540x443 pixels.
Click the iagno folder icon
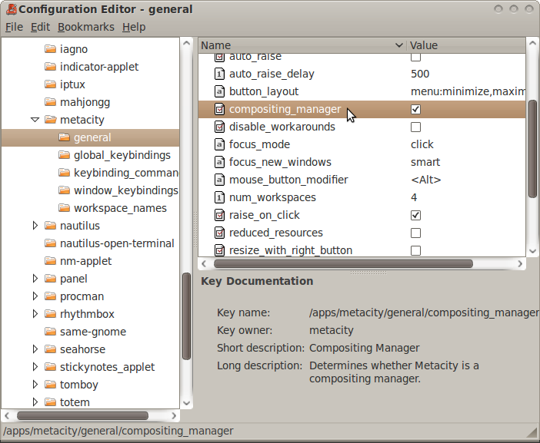(x=50, y=49)
